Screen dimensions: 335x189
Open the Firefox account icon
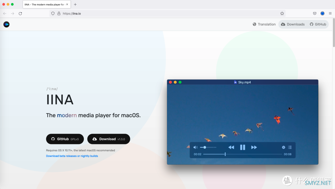tap(322, 13)
